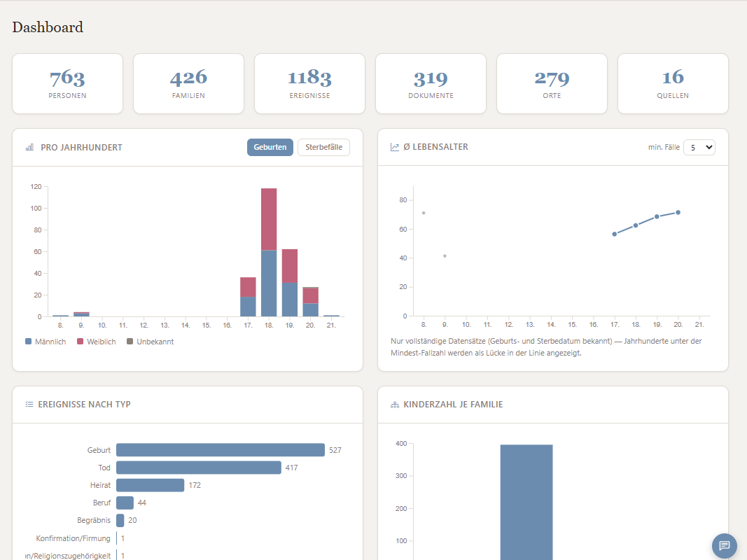Open the 426 Familien card
The height and width of the screenshot is (560, 747).
click(x=188, y=84)
